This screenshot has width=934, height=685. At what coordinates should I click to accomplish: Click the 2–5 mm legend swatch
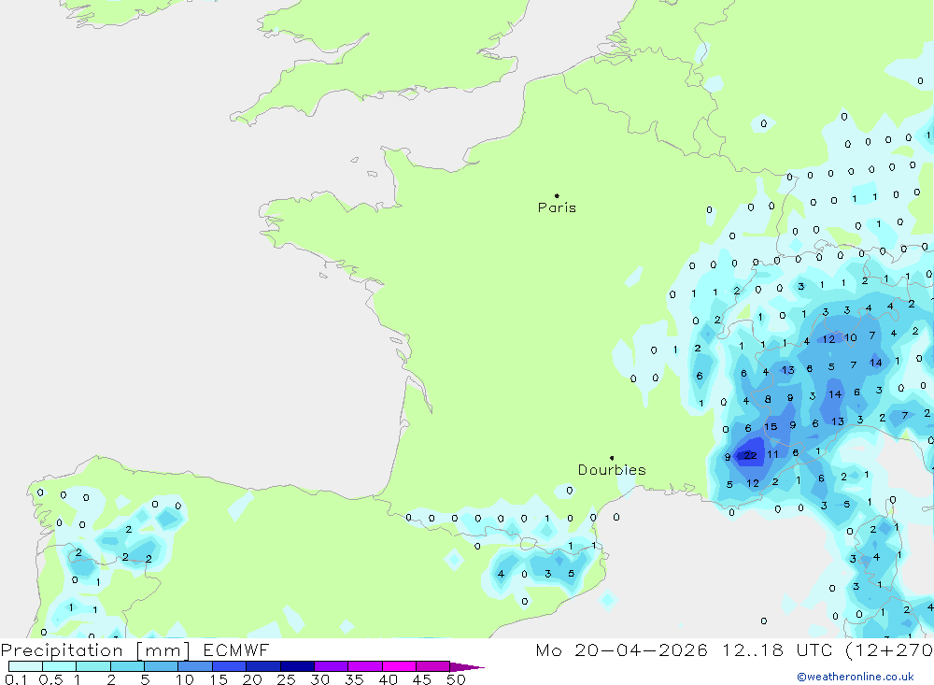pyautogui.click(x=127, y=666)
